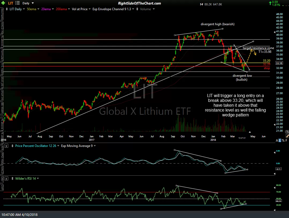Viewport: 289px width, 218px height.
Task: Select the CMF side tab
Action: point(2,187)
